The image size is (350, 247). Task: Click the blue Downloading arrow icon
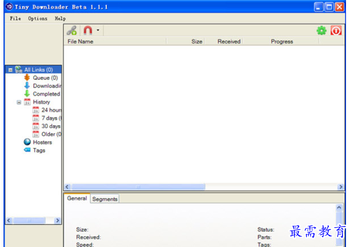pyautogui.click(x=27, y=86)
